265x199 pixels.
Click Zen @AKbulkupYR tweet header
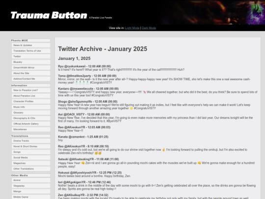pyautogui.click(x=83, y=195)
